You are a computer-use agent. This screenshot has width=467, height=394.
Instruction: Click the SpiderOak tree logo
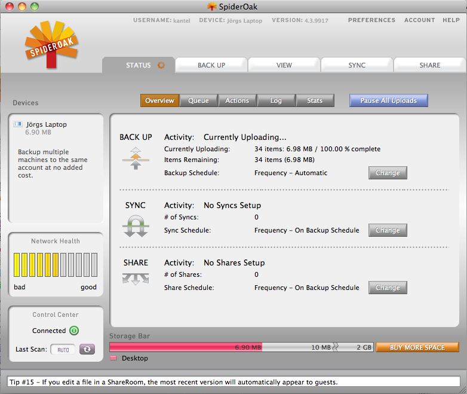(51, 44)
